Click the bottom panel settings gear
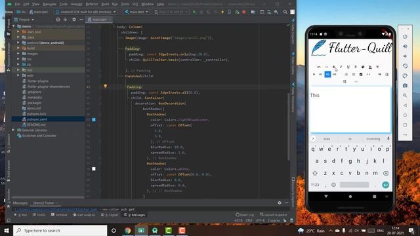Screen dimensions: 420x236 pyautogui.click(x=280, y=203)
